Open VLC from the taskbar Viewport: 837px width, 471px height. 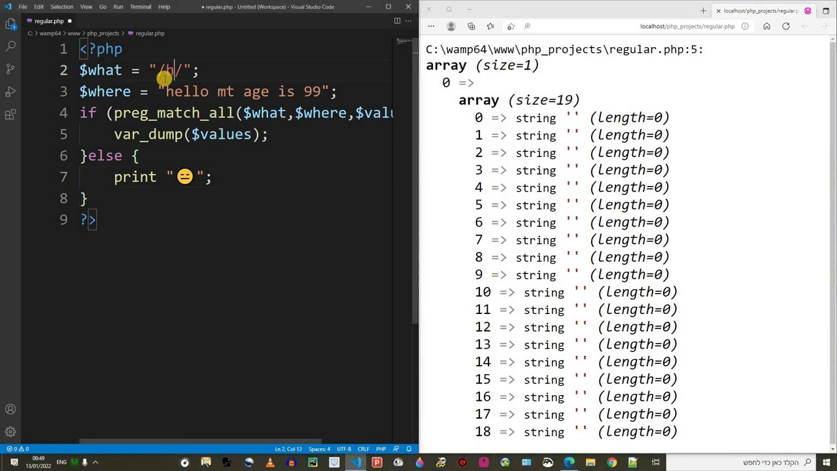pos(270,462)
